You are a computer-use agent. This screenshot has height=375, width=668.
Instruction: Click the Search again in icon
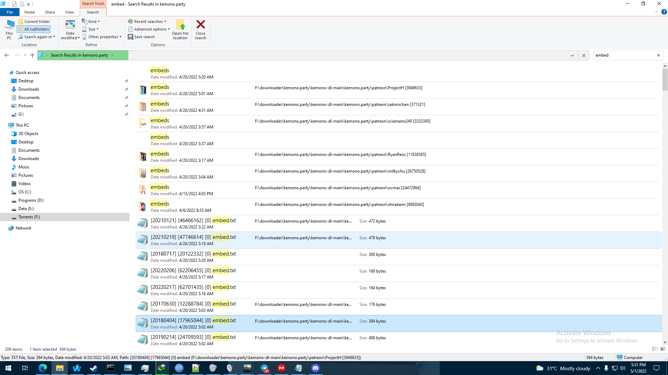tap(21, 36)
